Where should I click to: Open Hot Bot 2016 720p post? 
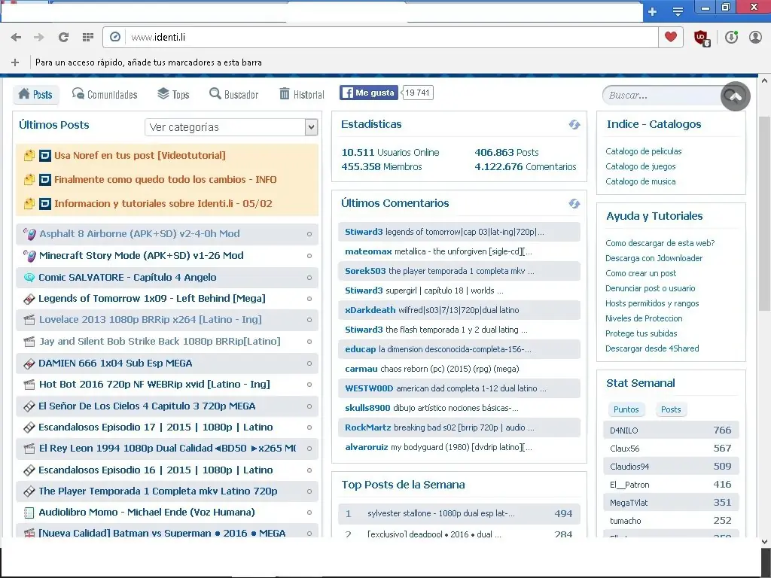click(x=154, y=385)
